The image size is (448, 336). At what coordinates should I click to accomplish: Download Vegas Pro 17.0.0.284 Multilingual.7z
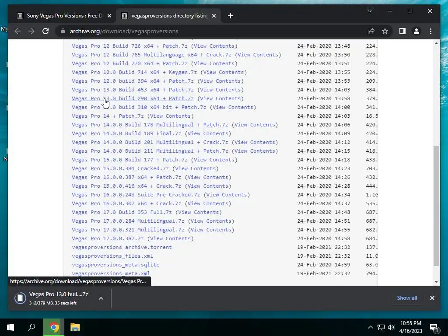pyautogui.click(x=128, y=221)
